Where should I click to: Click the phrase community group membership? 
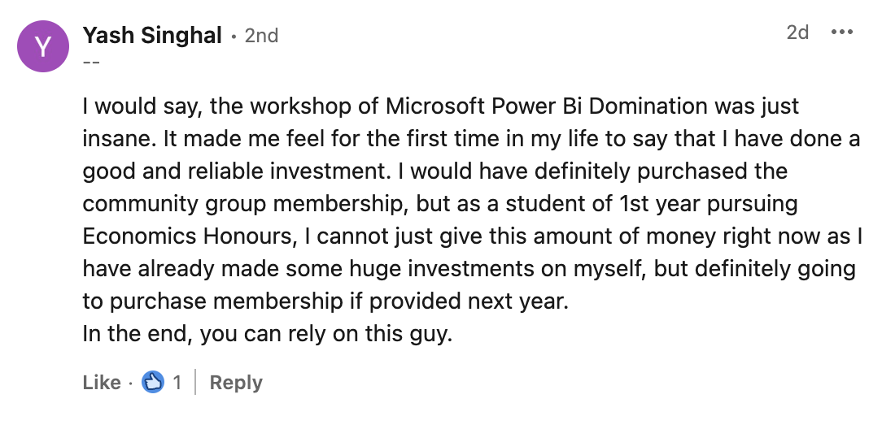point(264,204)
